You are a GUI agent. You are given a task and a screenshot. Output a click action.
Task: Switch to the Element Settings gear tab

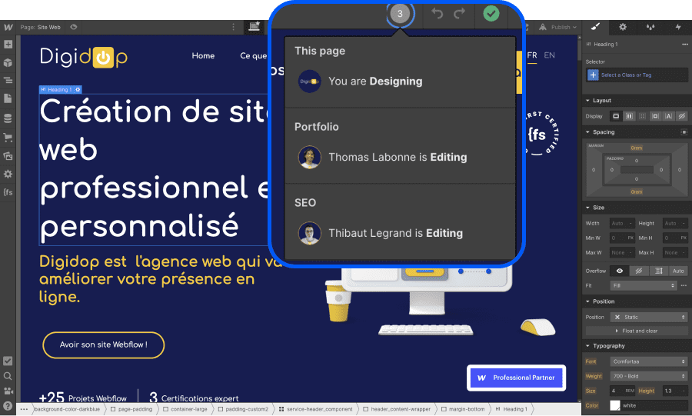click(623, 27)
